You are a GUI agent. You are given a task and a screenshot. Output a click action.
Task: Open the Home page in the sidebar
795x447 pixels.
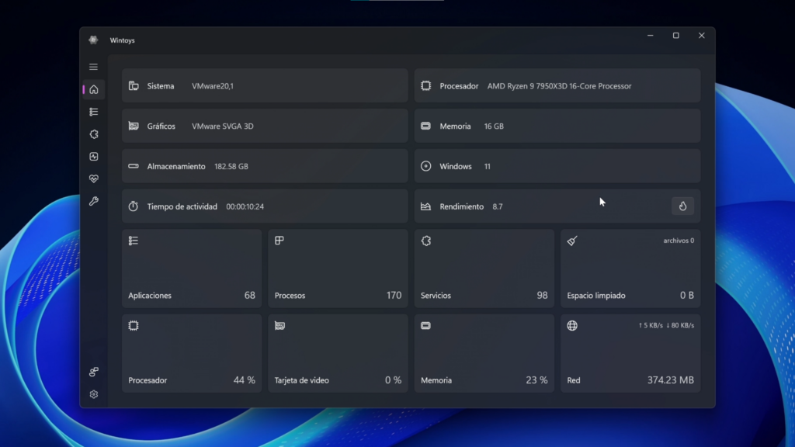point(93,89)
